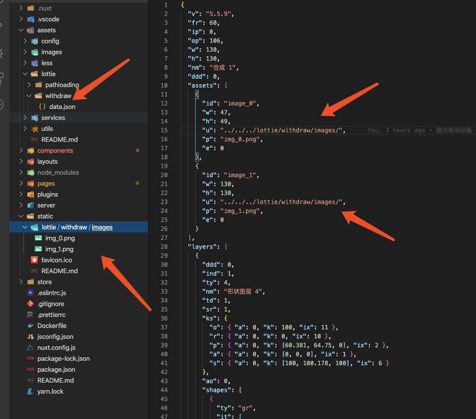476x419 pixels.
Task: Click the node_modules folder icon
Action: coord(31,172)
